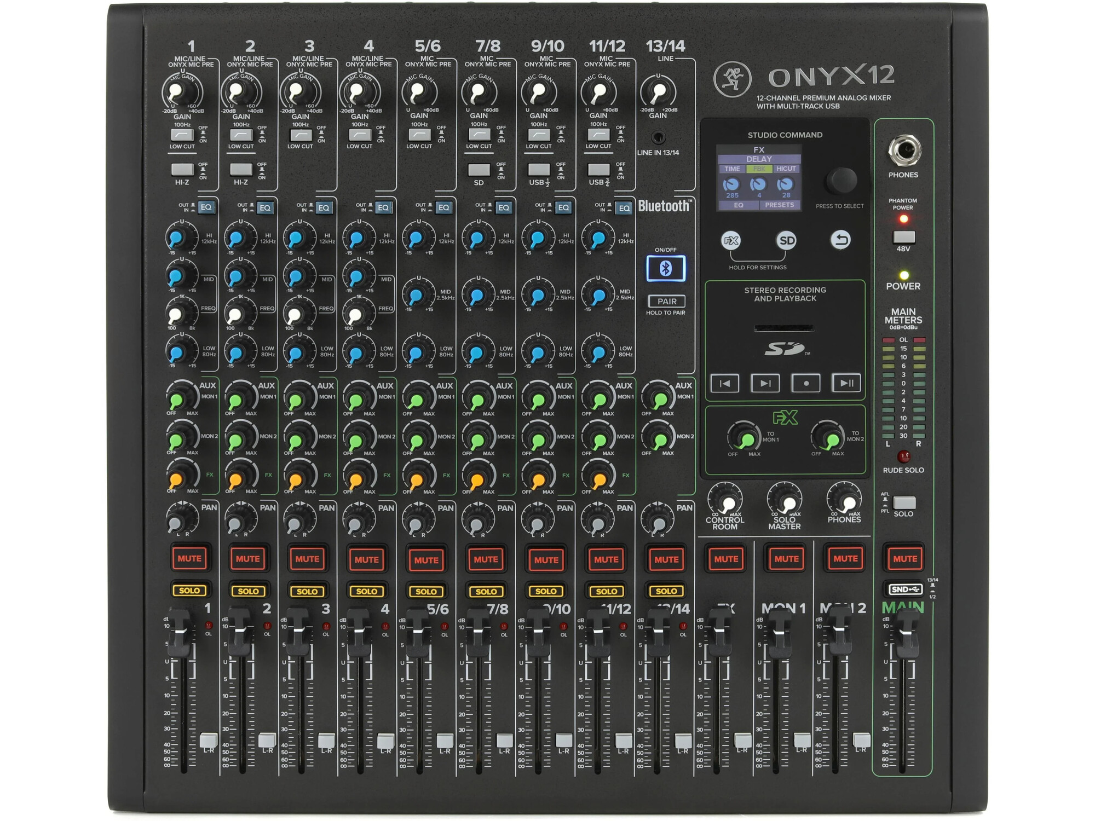Viewport: 1095px width, 821px height.
Task: Select the PRESETS tab on display
Action: (x=780, y=205)
